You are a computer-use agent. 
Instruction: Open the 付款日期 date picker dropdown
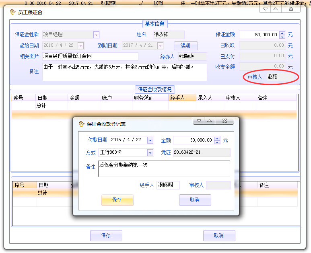point(150,140)
